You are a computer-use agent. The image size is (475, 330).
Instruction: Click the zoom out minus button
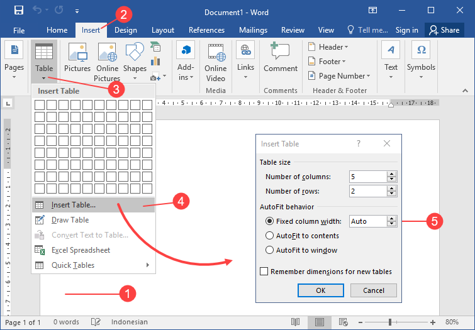360,322
